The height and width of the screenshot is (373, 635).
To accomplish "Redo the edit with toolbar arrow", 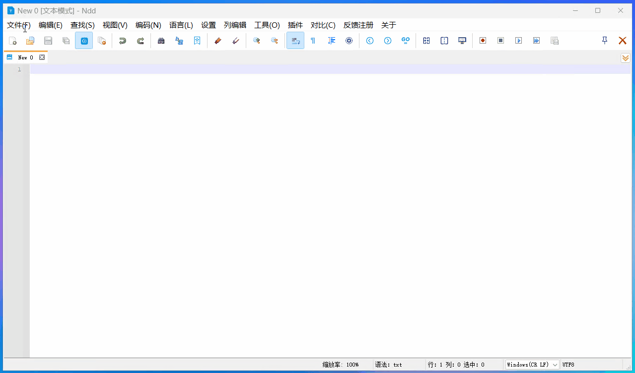I will [141, 41].
